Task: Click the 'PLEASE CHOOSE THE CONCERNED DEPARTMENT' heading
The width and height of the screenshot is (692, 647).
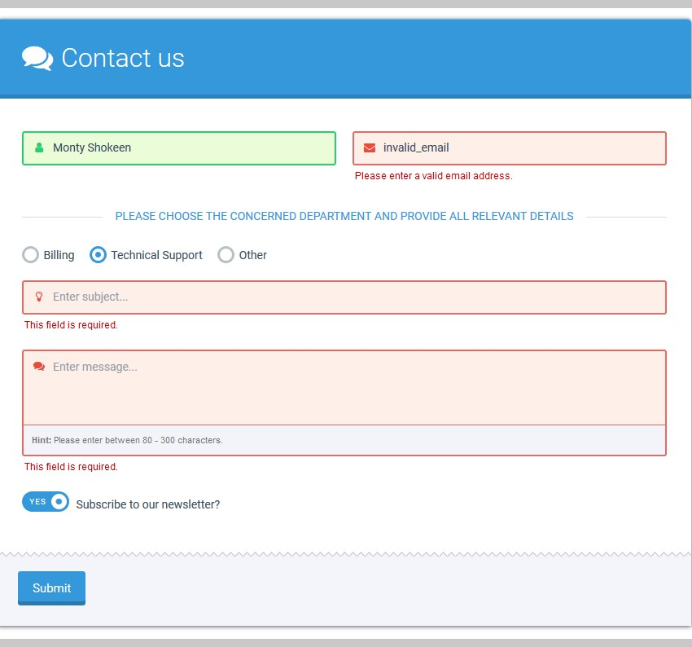Action: (x=344, y=217)
